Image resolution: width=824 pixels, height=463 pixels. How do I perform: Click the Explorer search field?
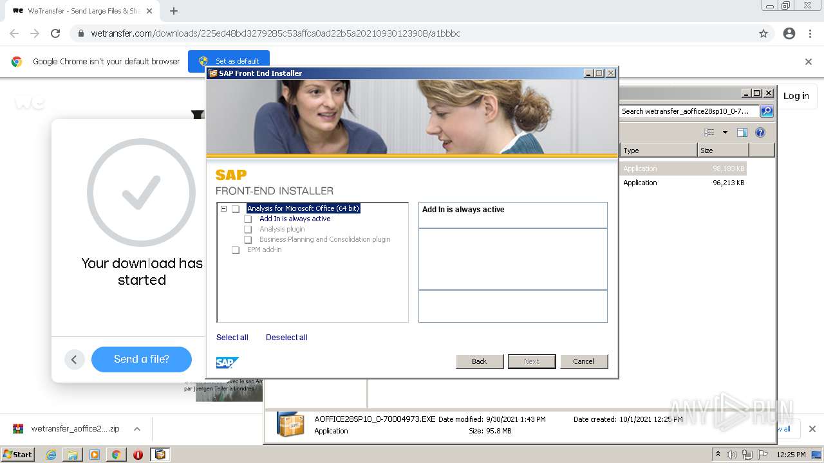tap(689, 111)
